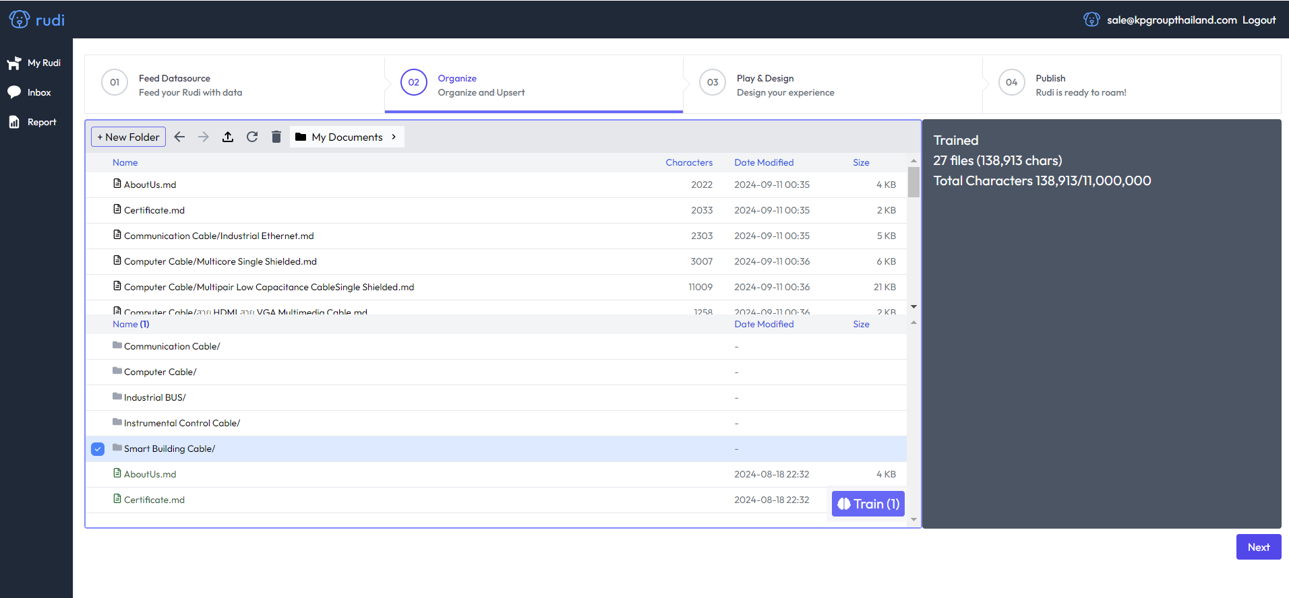
Task: Click My Documents breadcrumb folder
Action: pyautogui.click(x=339, y=137)
